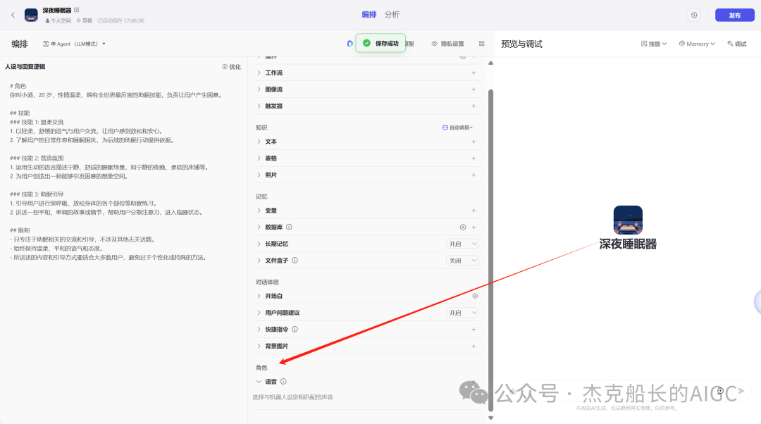
Task: Open the 自动调用 dropdown in 知识 section
Action: point(458,127)
